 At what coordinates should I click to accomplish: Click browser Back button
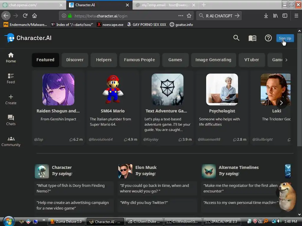point(6,16)
